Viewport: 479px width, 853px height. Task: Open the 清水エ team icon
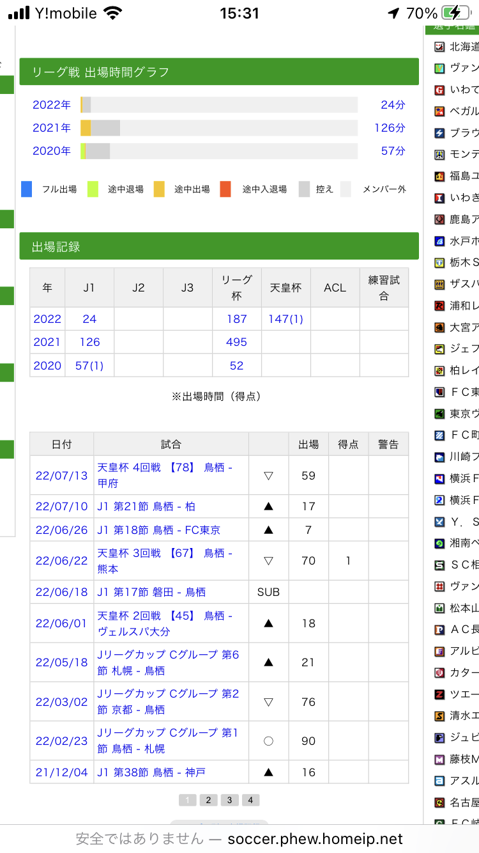[x=439, y=716]
